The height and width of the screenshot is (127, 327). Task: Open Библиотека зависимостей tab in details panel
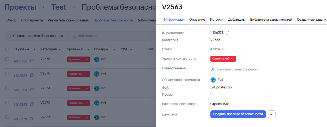271,20
